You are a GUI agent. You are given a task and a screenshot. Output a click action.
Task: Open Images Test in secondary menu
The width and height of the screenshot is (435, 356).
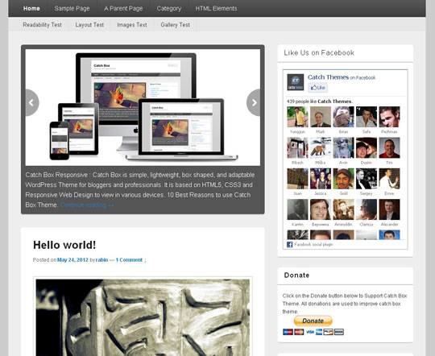coord(132,25)
